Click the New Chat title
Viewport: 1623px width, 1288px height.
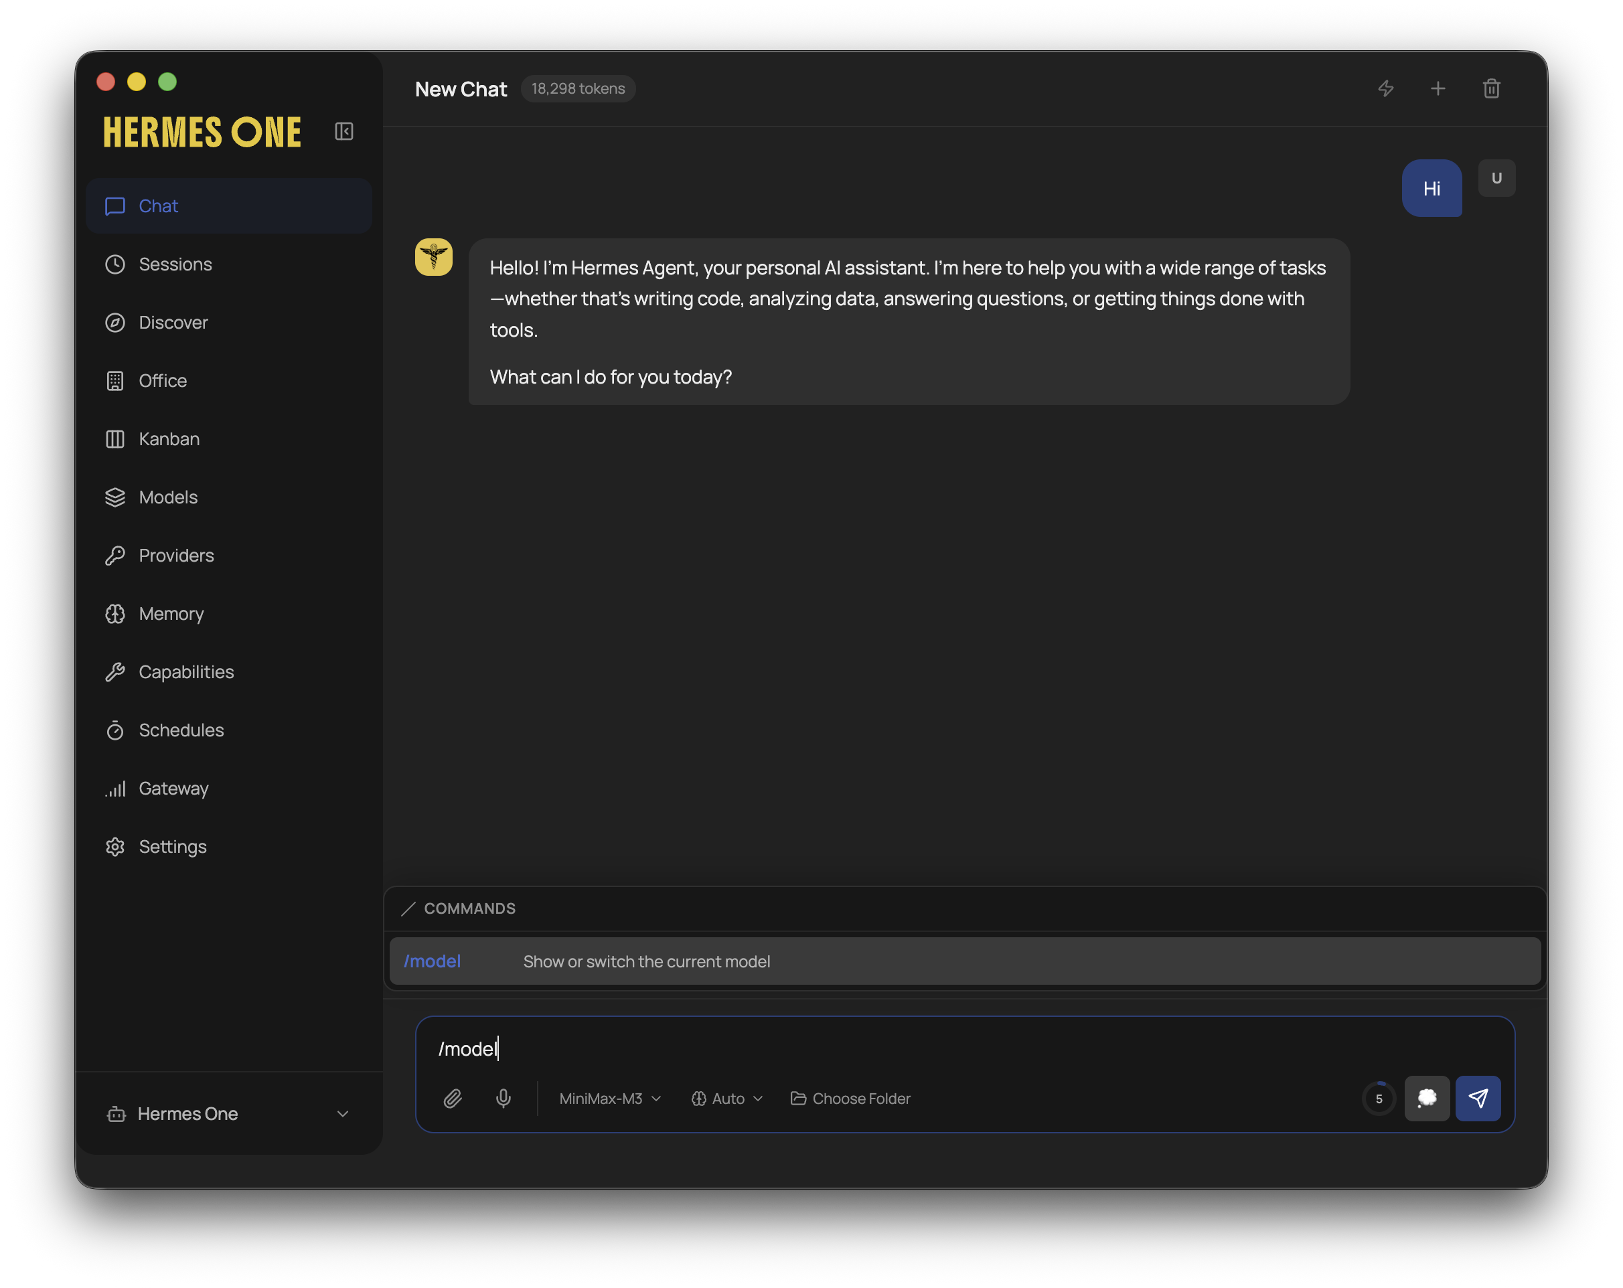461,89
